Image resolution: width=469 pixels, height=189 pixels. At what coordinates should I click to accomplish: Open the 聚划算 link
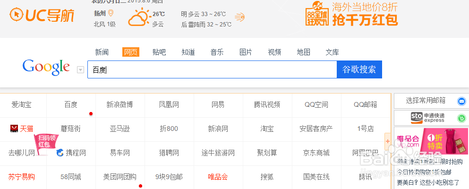tap(267, 153)
